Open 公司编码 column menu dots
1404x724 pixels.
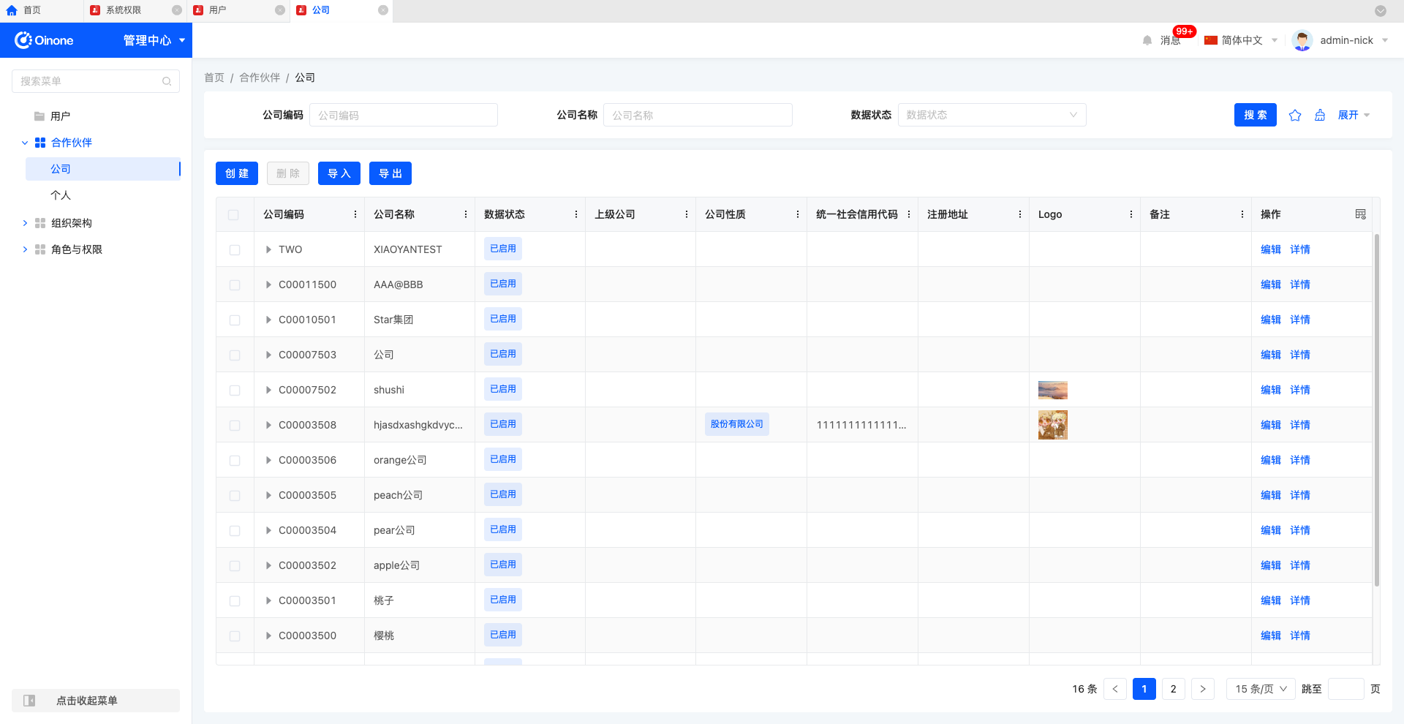355,214
